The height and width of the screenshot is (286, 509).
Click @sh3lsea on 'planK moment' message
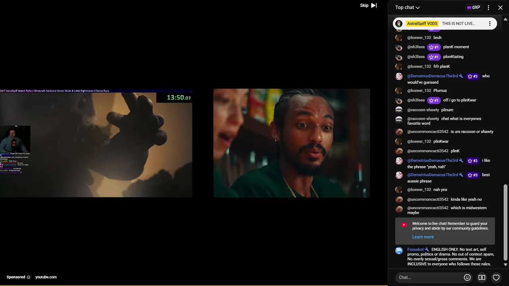point(416,47)
